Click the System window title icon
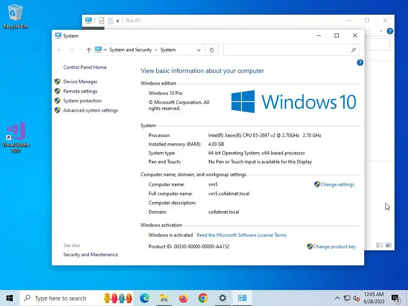The height and width of the screenshot is (306, 408). 58,35
